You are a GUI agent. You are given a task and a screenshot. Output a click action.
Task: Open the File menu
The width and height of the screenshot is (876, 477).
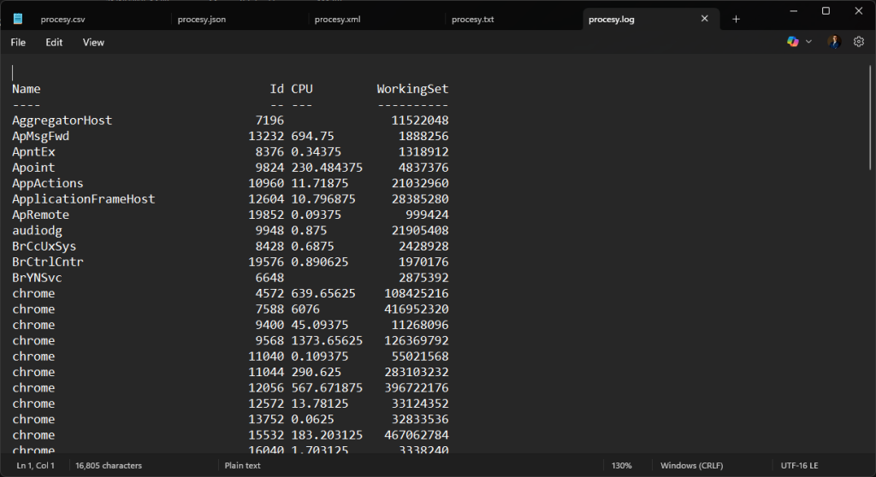[x=18, y=42]
